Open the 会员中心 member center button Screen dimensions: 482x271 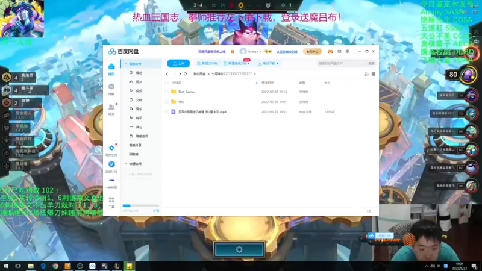(x=312, y=52)
